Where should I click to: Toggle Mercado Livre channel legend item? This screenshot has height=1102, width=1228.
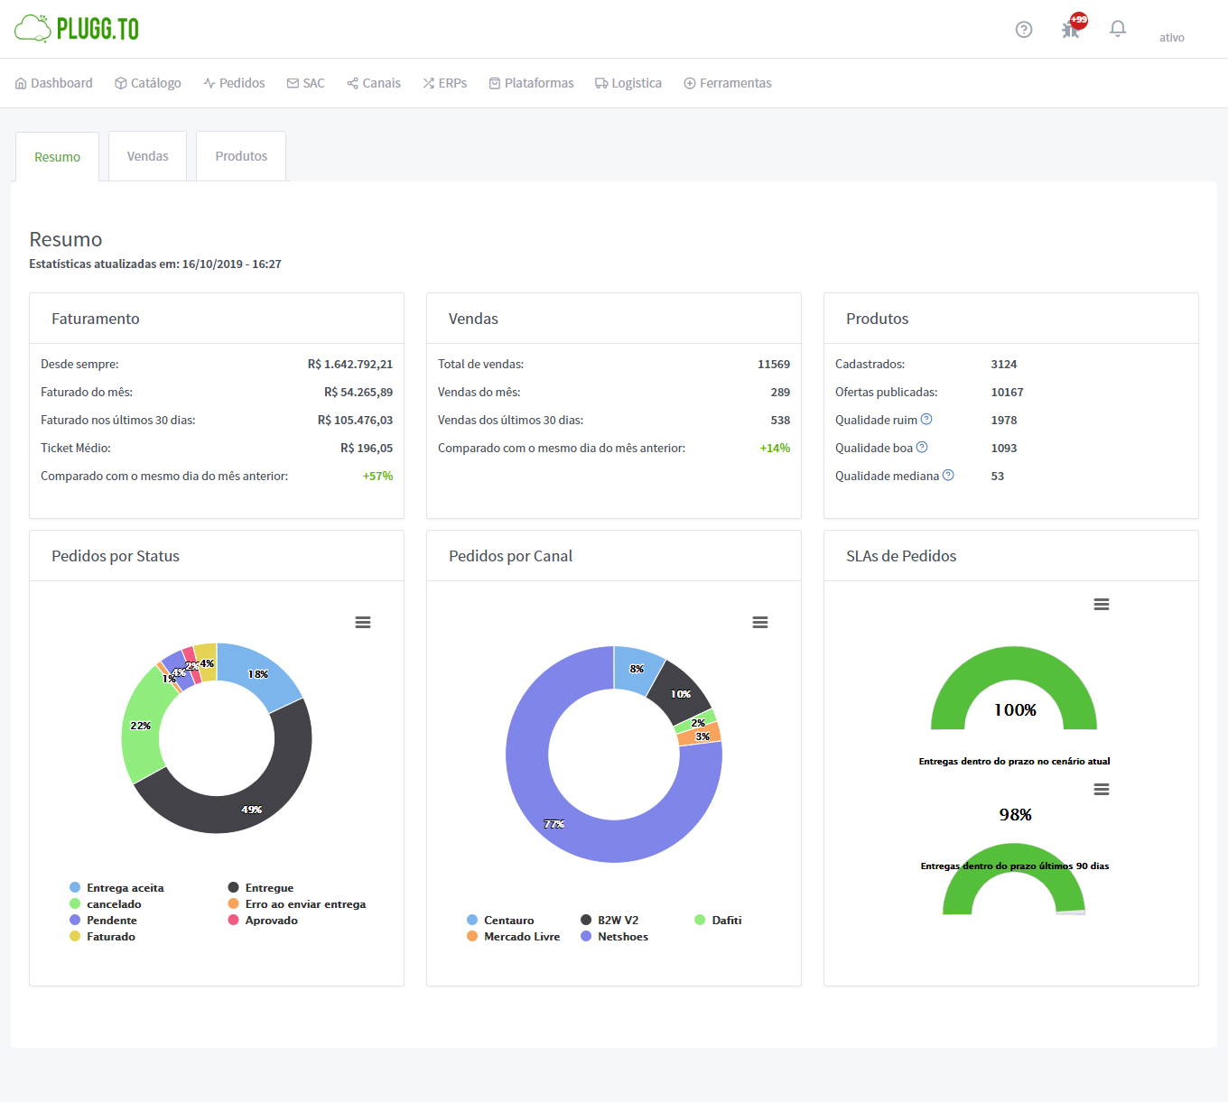point(514,937)
